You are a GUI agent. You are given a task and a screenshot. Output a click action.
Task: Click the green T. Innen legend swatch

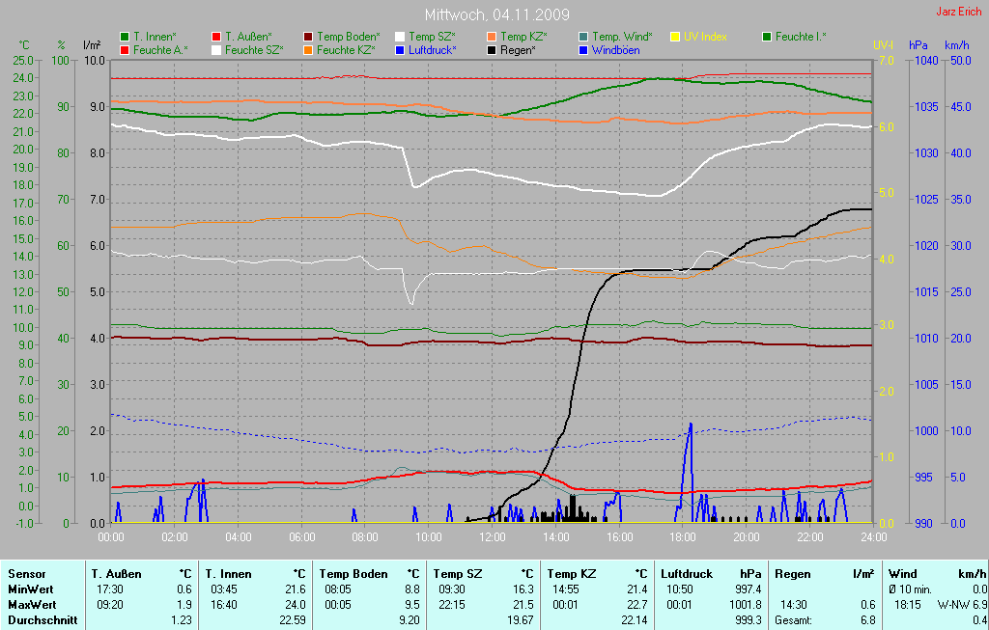point(125,37)
